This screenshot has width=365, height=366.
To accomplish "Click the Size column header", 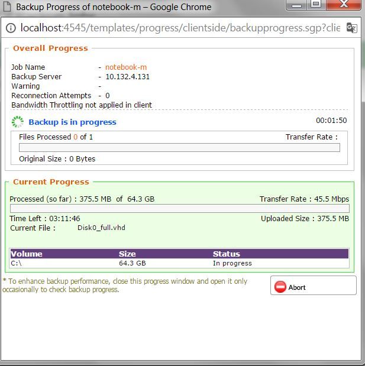I will click(x=127, y=254).
